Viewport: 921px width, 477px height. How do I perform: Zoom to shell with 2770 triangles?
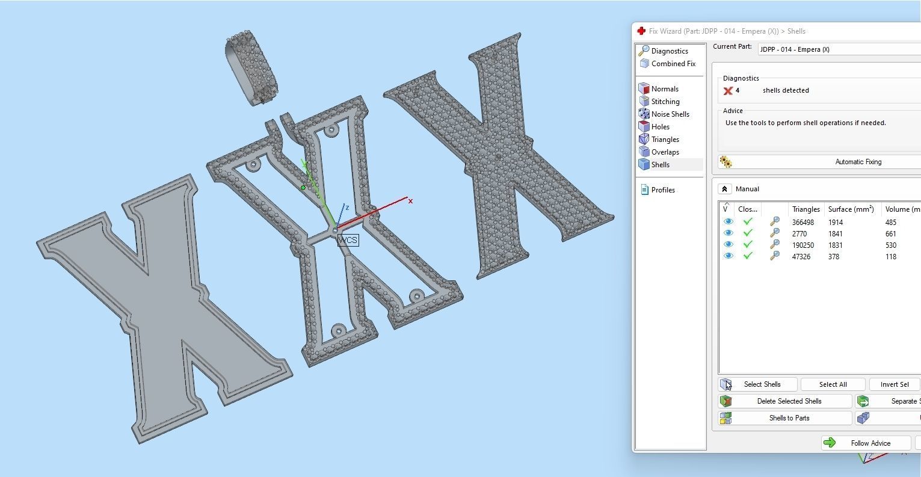pyautogui.click(x=775, y=233)
